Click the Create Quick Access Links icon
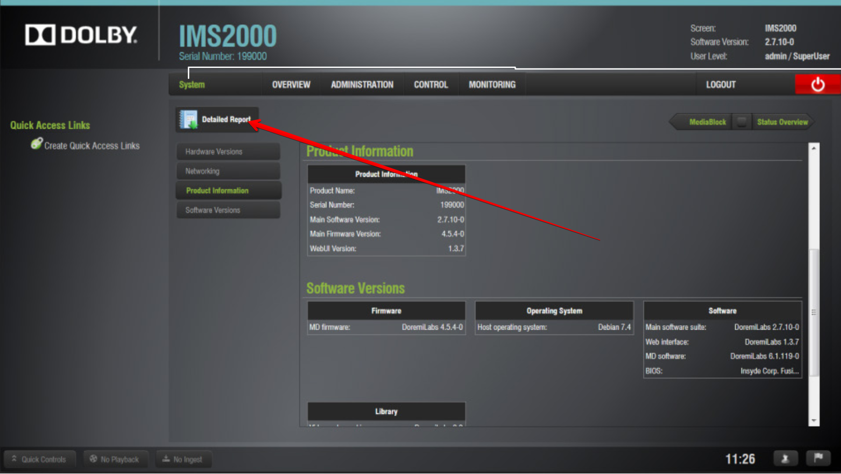Image resolution: width=841 pixels, height=474 pixels. tap(36, 144)
